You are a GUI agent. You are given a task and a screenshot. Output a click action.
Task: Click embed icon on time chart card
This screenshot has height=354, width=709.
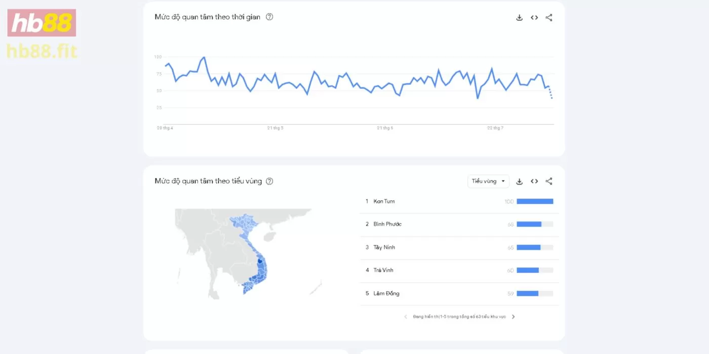tap(534, 18)
